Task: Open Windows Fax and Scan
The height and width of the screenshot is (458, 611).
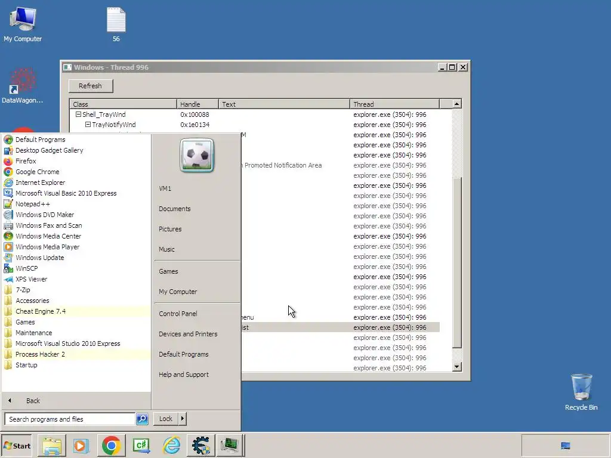Action: point(49,225)
